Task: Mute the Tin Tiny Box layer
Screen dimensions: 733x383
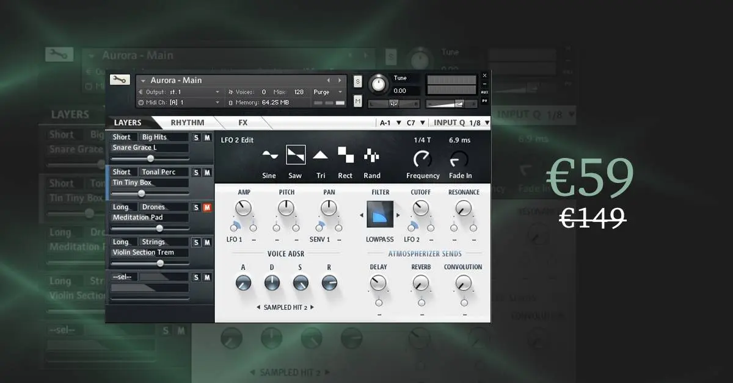Action: click(x=207, y=173)
